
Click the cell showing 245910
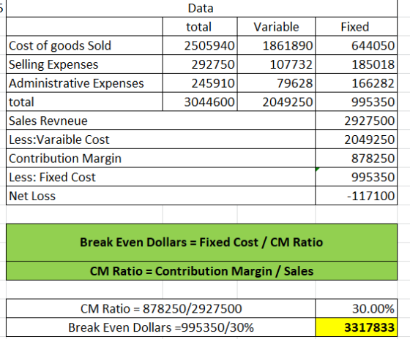[x=200, y=83]
